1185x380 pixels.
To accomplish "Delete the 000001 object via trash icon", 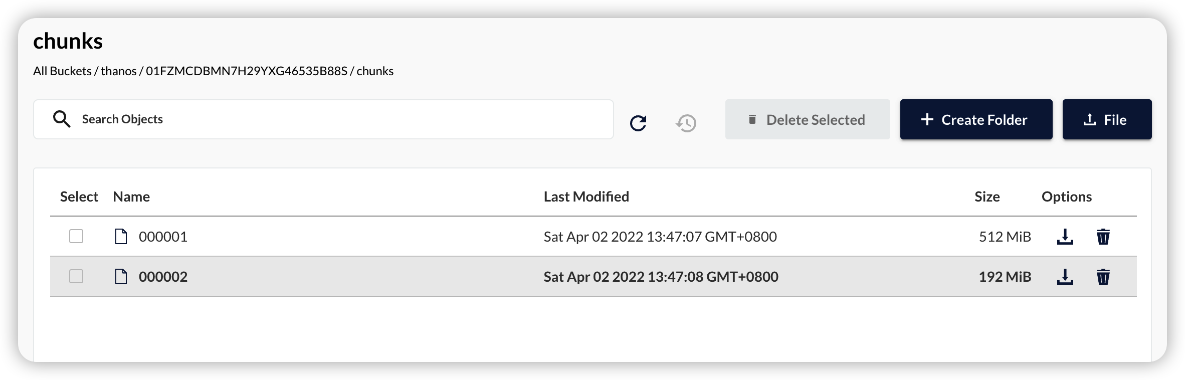I will 1103,237.
